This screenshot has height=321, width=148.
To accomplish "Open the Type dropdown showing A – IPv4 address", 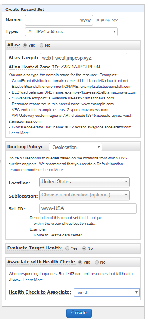I will (71, 32).
